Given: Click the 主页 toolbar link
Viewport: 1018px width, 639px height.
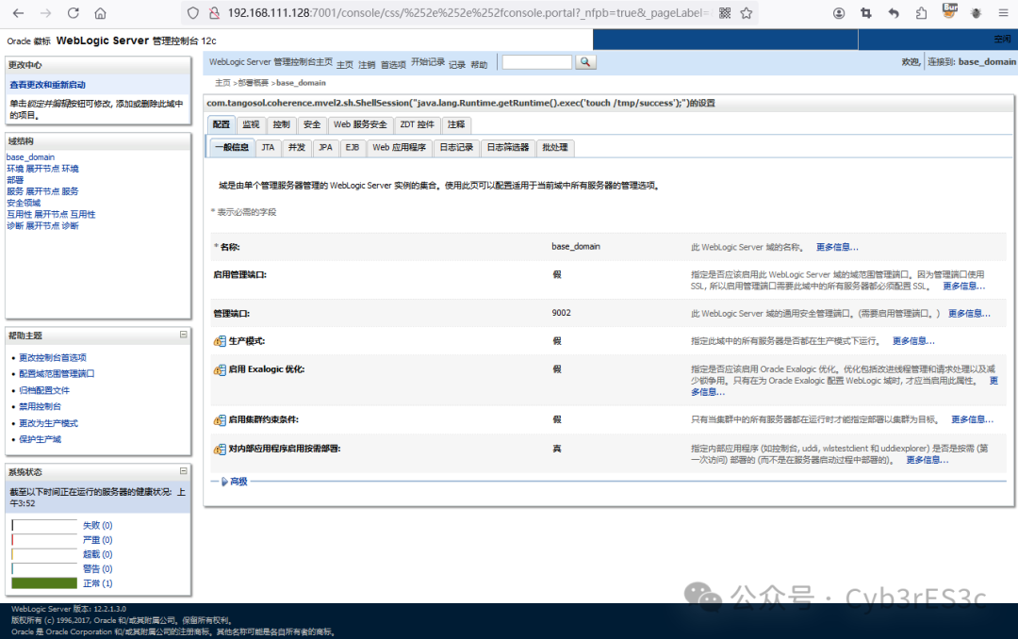Looking at the screenshot, I should click(345, 65).
